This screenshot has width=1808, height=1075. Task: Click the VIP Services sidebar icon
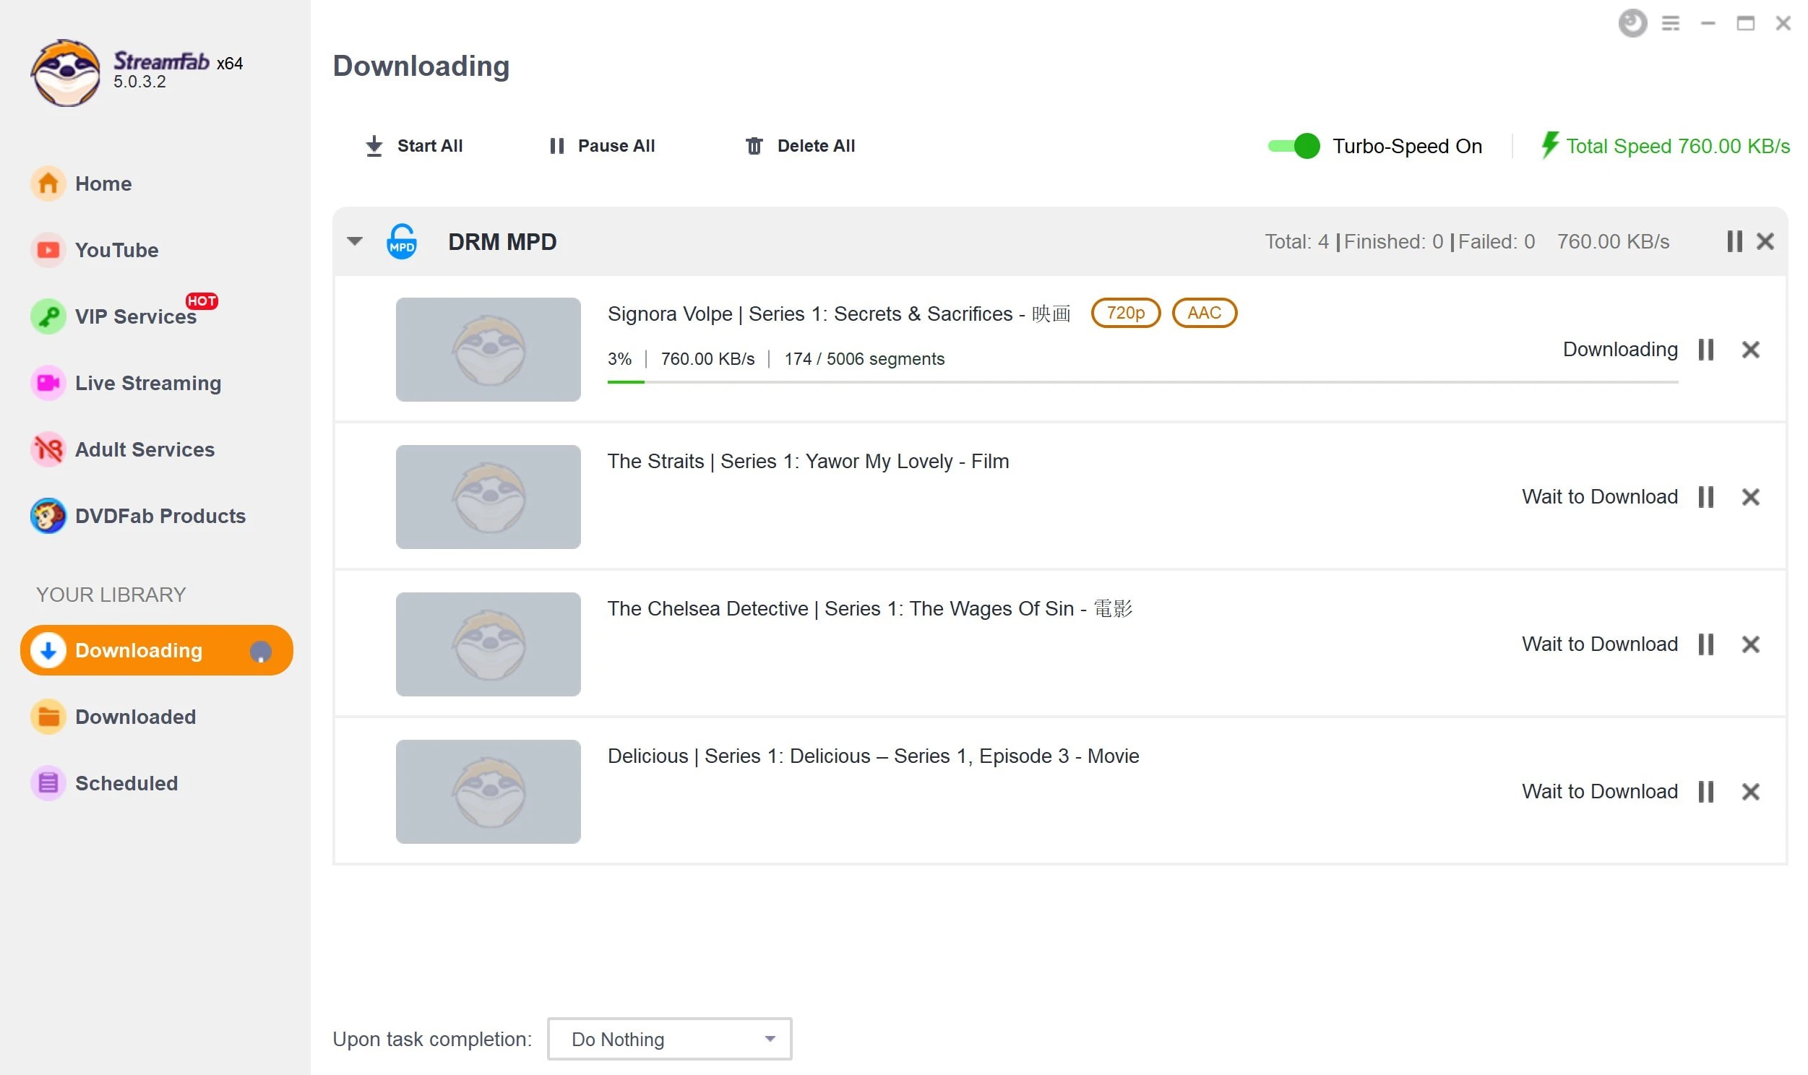coord(48,316)
